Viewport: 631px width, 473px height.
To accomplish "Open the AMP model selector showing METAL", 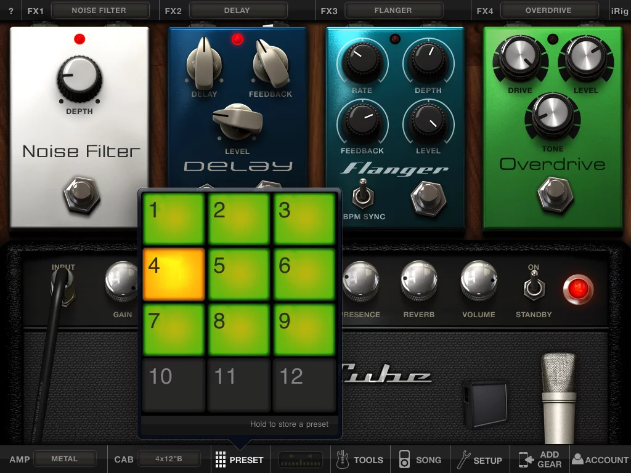I will (65, 458).
